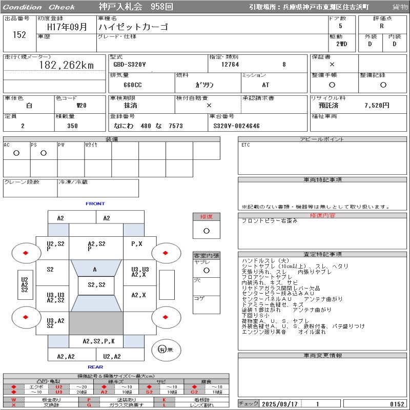
Task: Click the red W legend icon
Action: click(14, 400)
